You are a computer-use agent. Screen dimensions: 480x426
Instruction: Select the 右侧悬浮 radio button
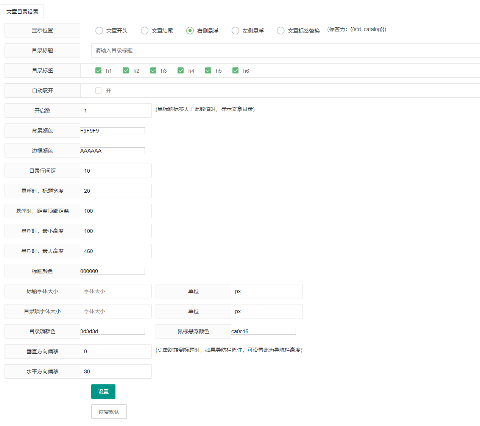tap(190, 31)
